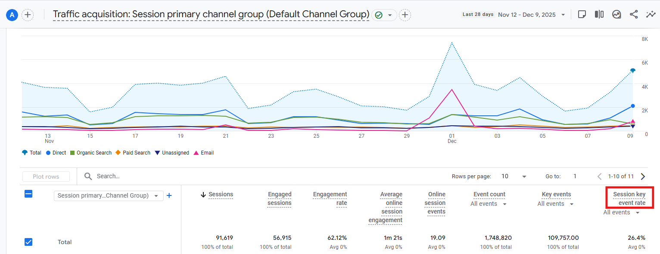
Task: Click the engagement rate value '62.12%'
Action: [x=337, y=238]
